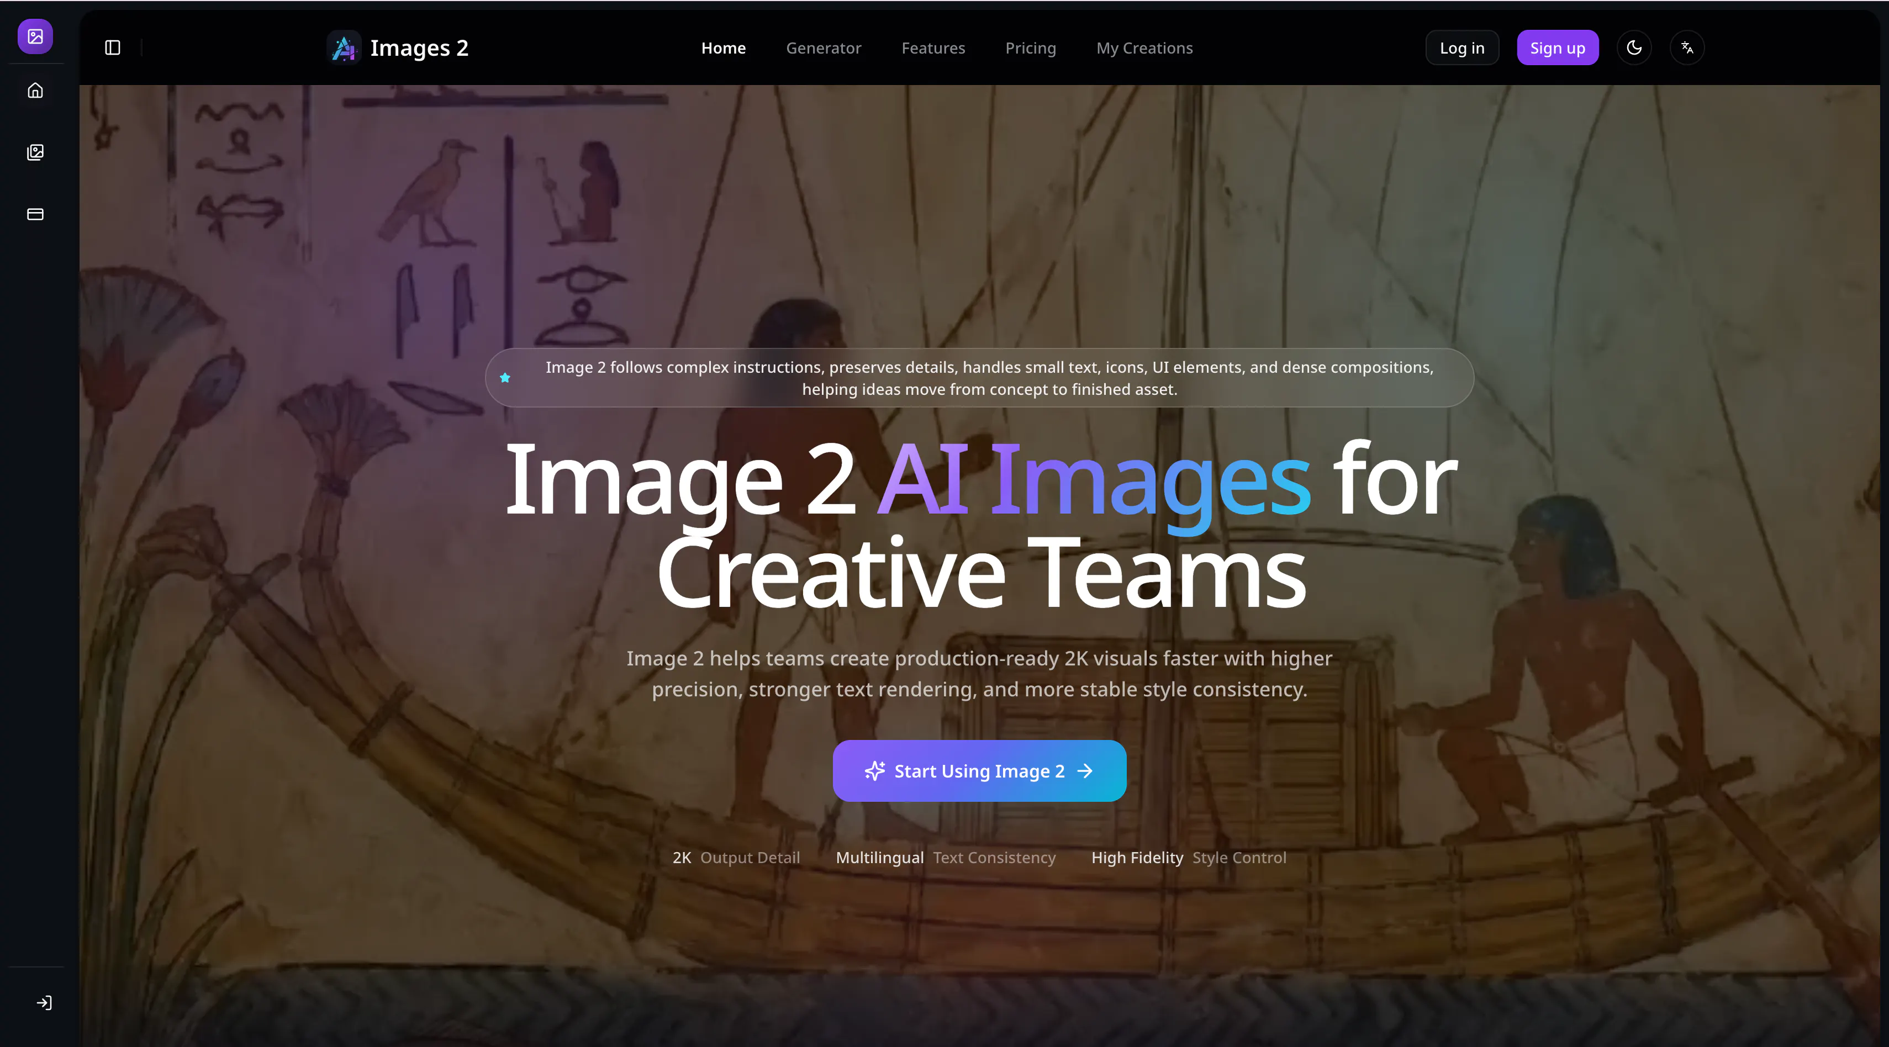Click the star icon in announcement banner
The width and height of the screenshot is (1889, 1047).
pos(504,378)
